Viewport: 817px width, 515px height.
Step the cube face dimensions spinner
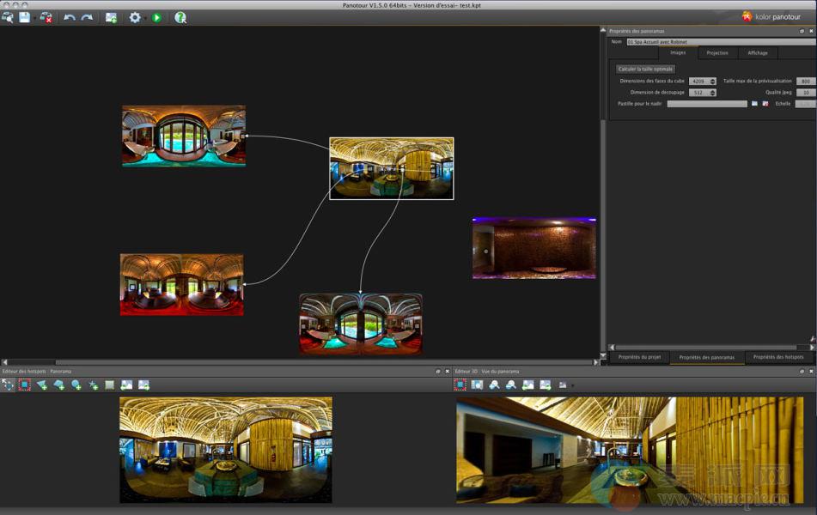coord(712,82)
